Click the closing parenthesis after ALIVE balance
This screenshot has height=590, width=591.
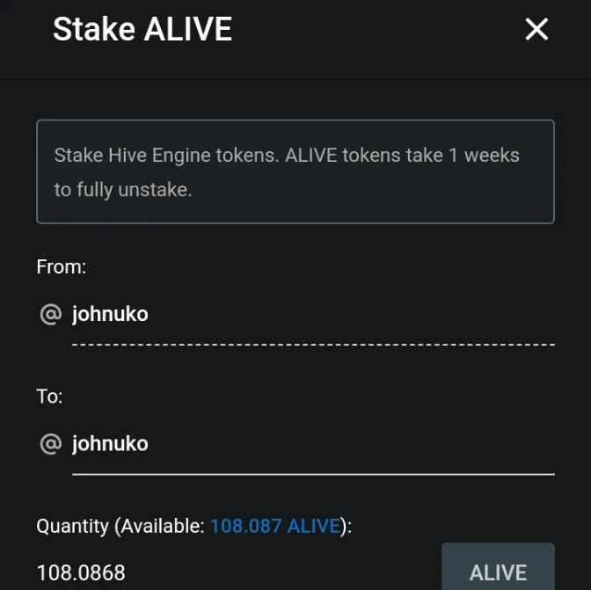click(x=345, y=526)
